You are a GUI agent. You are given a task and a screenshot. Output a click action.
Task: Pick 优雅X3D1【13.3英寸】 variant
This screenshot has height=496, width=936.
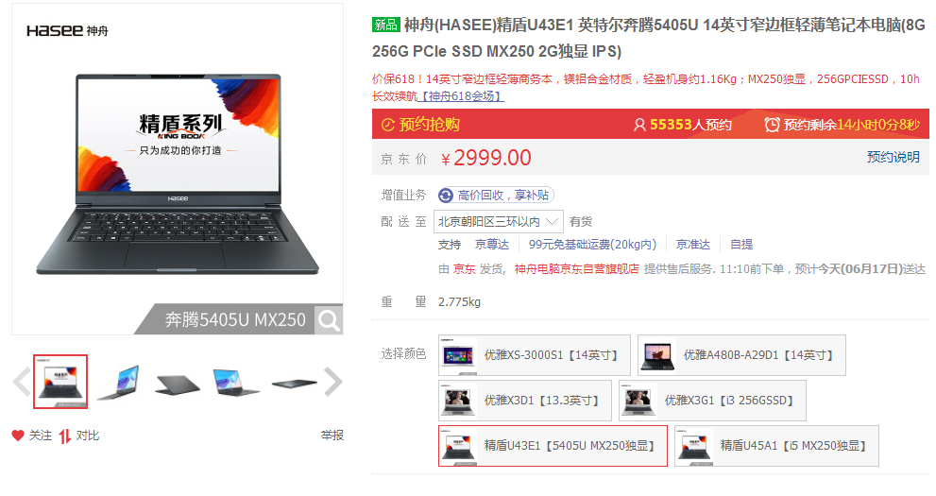[525, 401]
